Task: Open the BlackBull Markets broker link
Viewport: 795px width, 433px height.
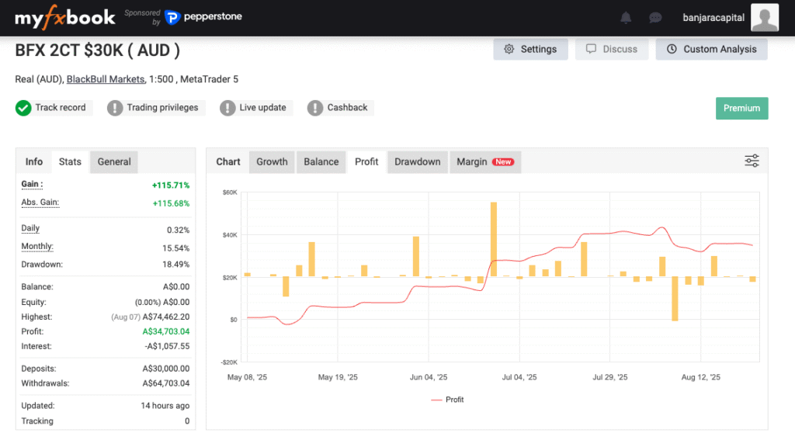Action: [106, 79]
